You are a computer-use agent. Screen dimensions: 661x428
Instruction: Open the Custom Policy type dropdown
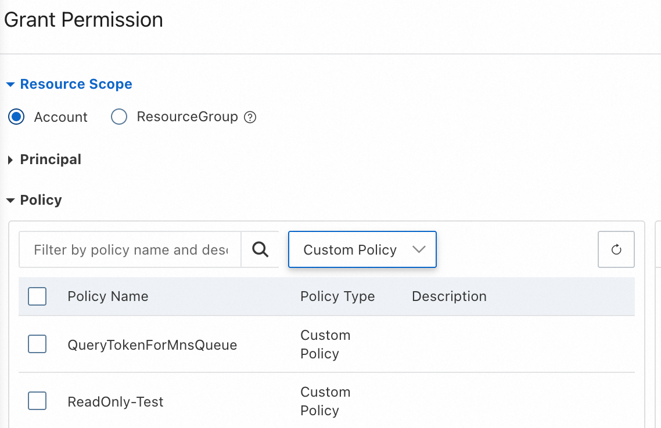[x=362, y=250]
